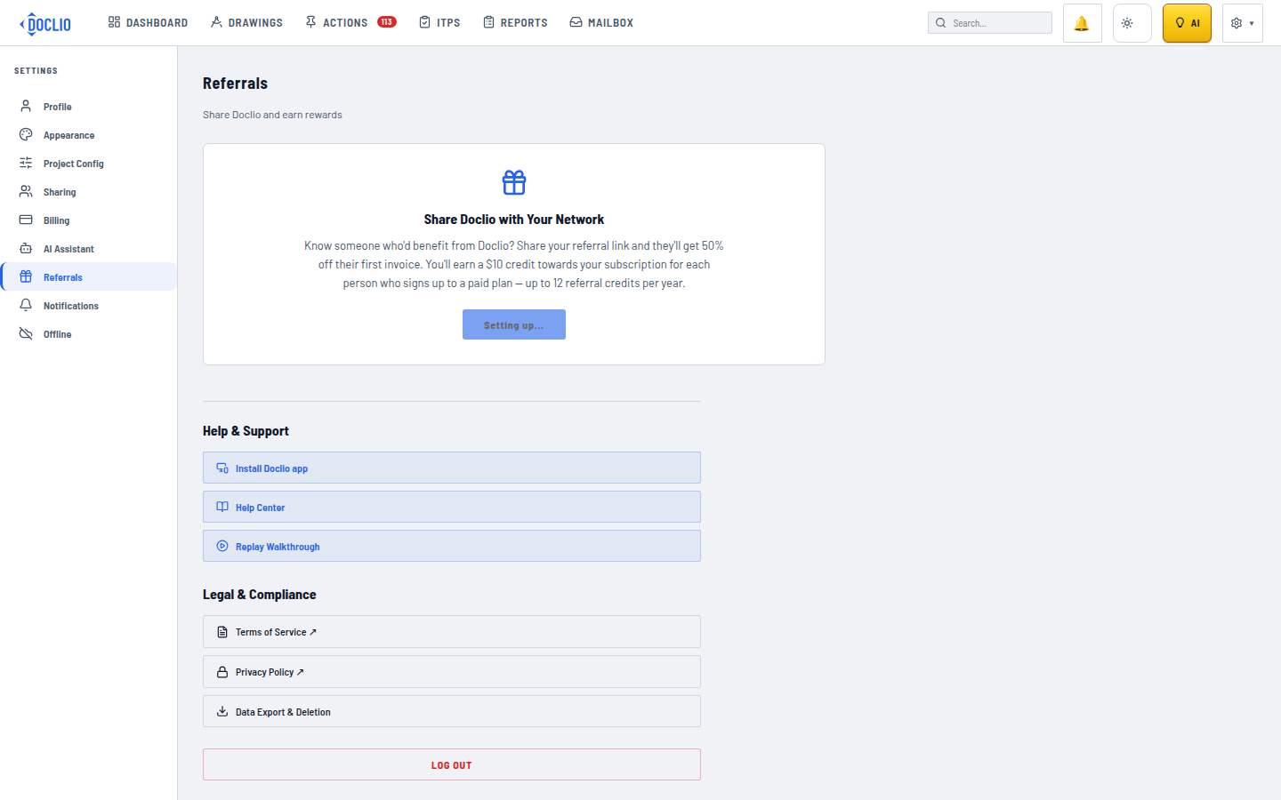The height and width of the screenshot is (800, 1281).
Task: Open Notifications settings
Action: point(89,306)
